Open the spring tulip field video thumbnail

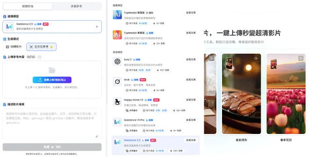tap(286, 94)
